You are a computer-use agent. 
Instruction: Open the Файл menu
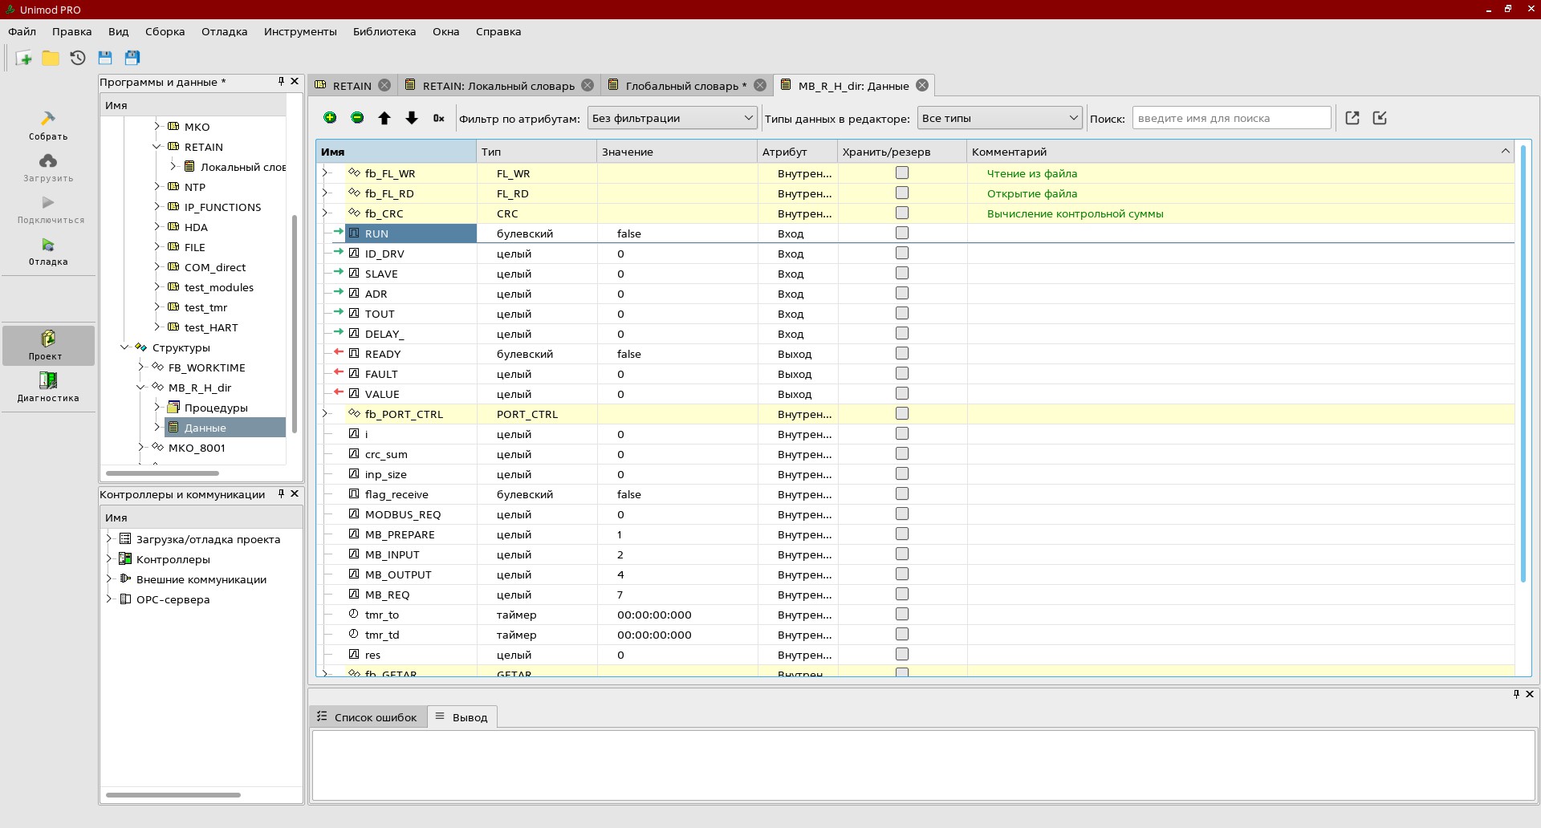tap(22, 31)
